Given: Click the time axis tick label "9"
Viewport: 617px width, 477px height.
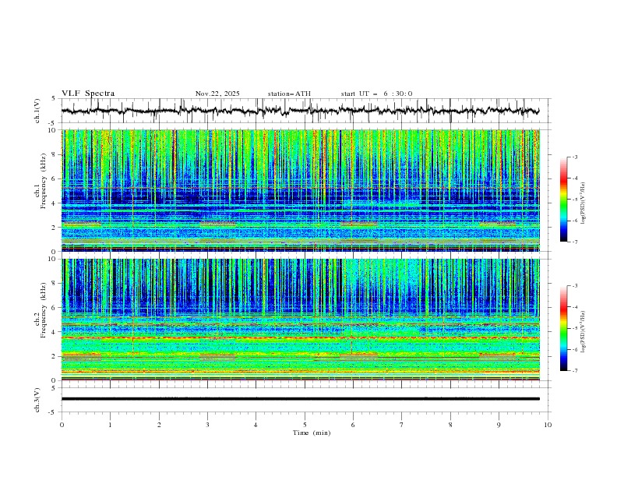Looking at the screenshot, I should (x=499, y=425).
